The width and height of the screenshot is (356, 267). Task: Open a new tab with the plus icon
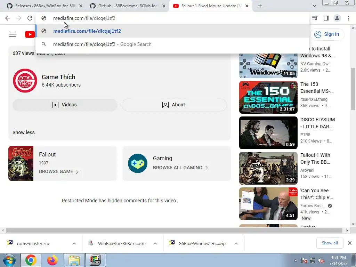pyautogui.click(x=260, y=6)
